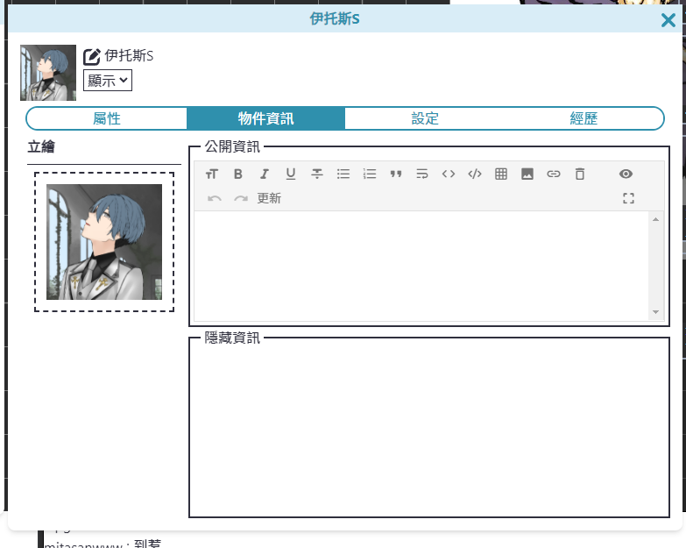Click the 立繪 heading text
This screenshot has height=548, width=686.
point(41,146)
